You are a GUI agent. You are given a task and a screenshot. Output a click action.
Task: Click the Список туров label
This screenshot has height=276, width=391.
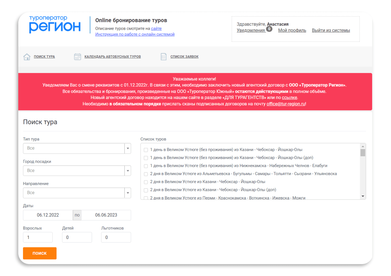pyautogui.click(x=153, y=139)
